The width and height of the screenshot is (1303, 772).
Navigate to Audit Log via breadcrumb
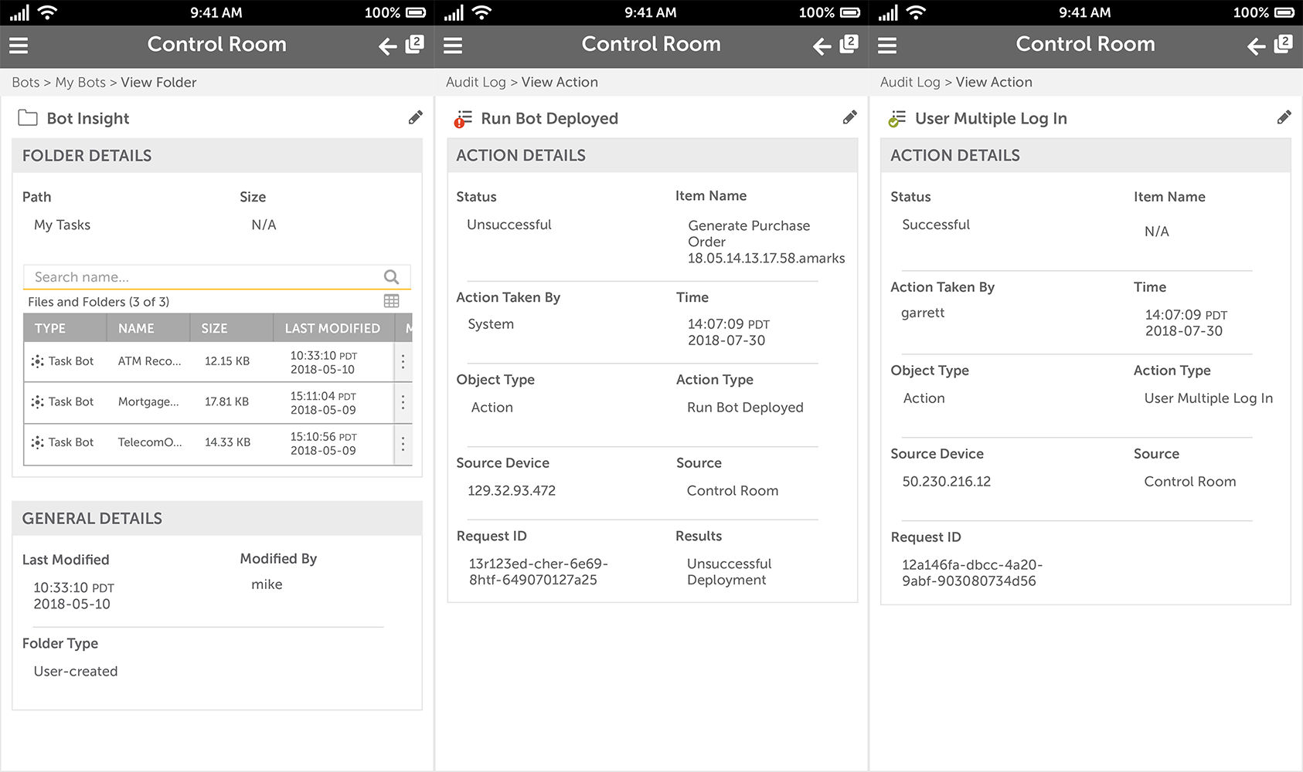(475, 82)
